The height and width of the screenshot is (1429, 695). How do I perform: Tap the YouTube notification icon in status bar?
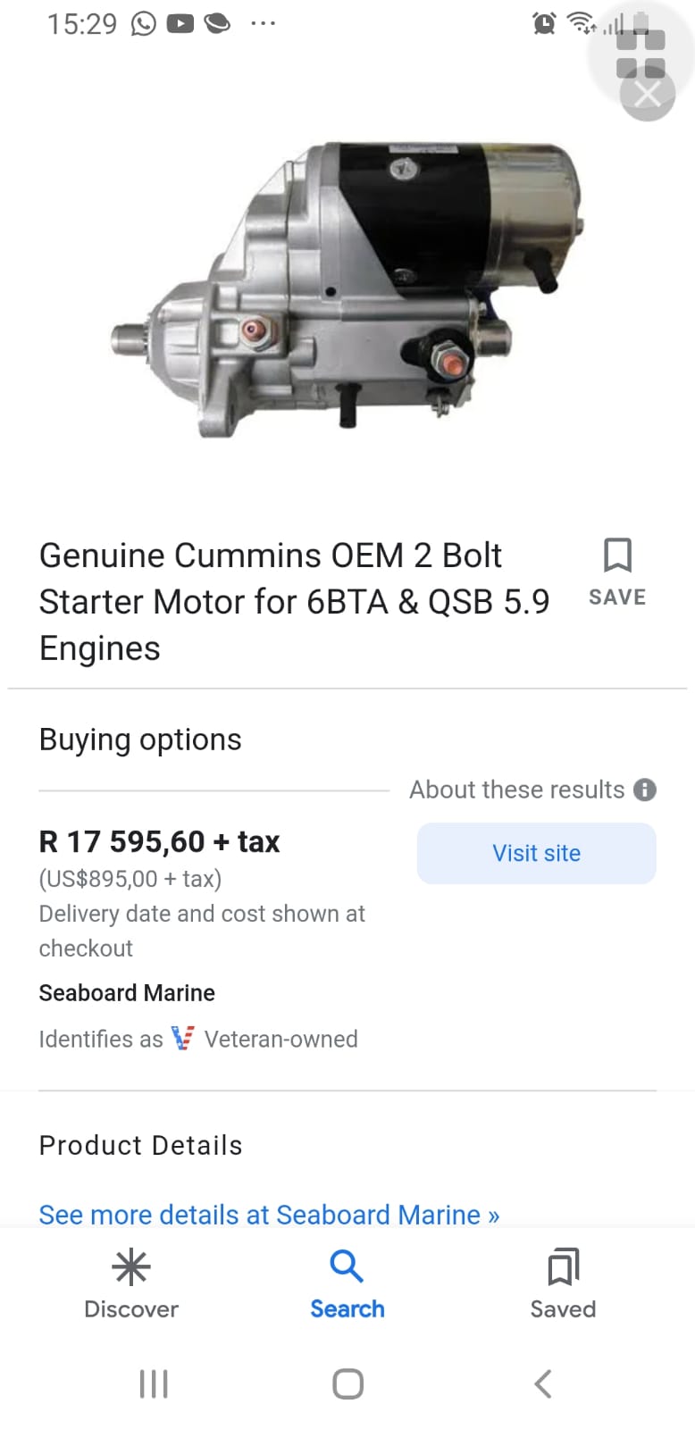(x=180, y=23)
